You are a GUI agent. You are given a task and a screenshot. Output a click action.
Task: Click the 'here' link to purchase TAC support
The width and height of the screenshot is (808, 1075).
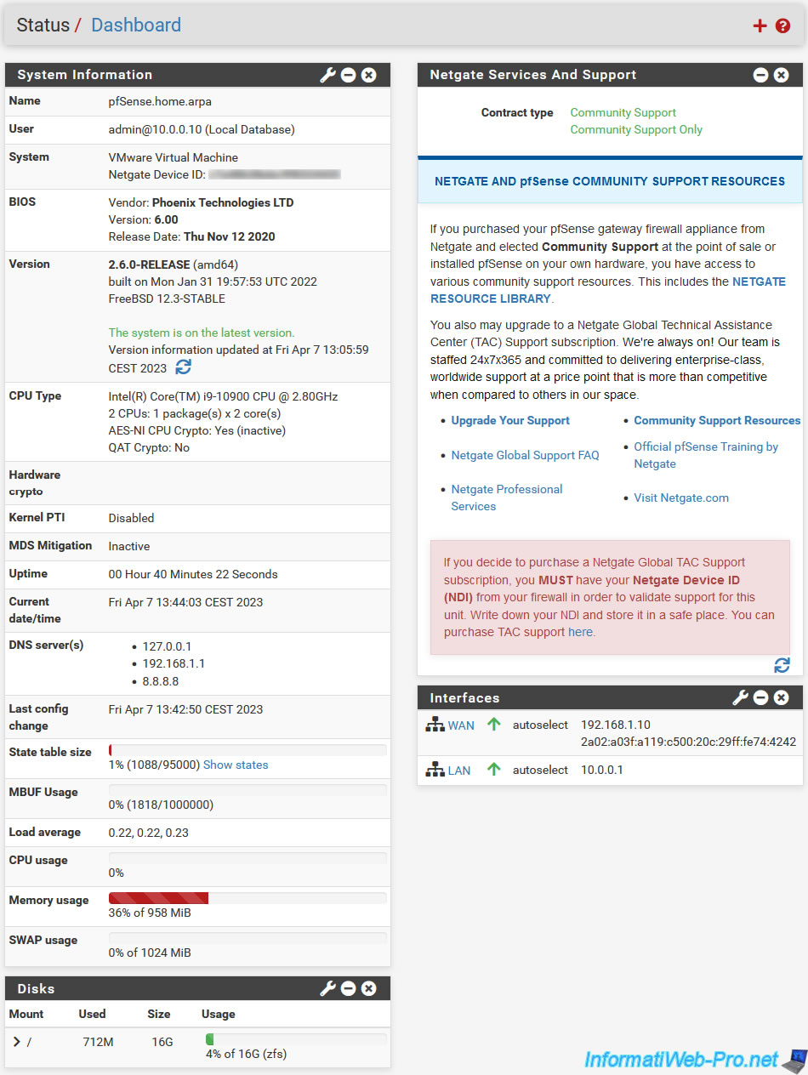(580, 632)
